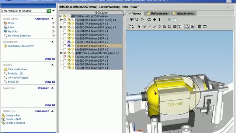Click the arrow pointer select tool
This screenshot has width=236, height=133.
click(139, 27)
